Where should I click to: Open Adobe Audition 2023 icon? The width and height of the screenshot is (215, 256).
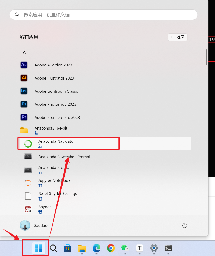24,65
